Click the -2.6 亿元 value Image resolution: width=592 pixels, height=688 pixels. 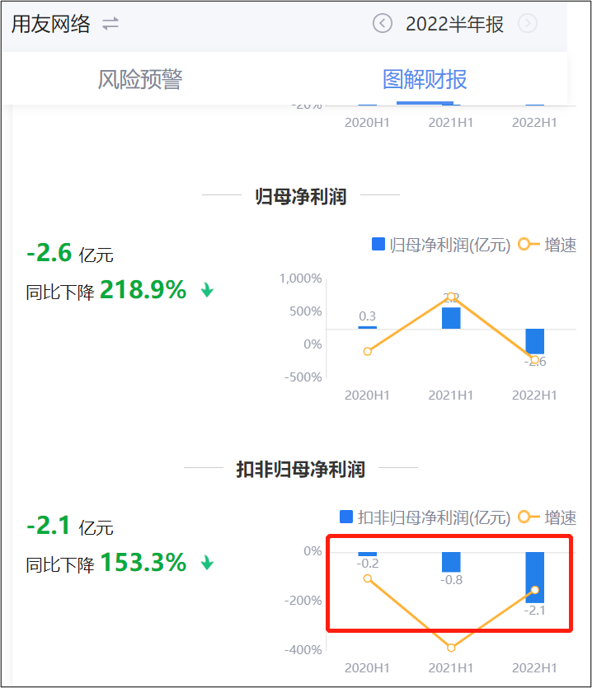pyautogui.click(x=70, y=253)
